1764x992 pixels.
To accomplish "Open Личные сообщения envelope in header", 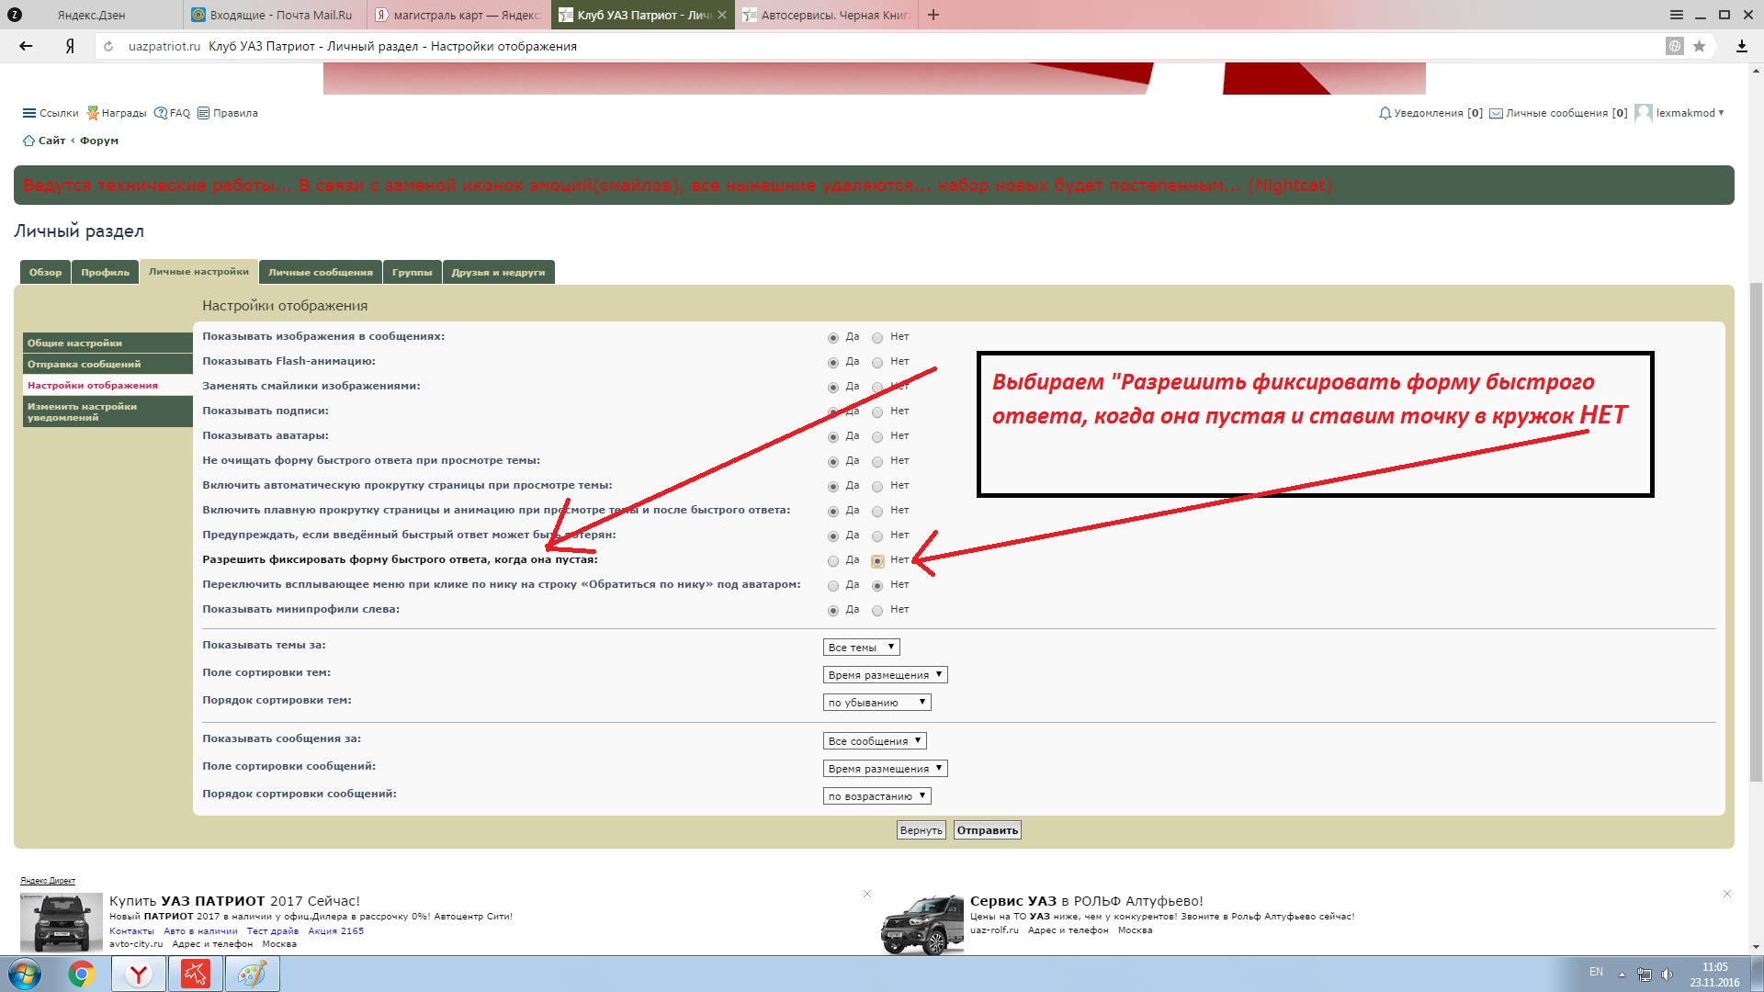I will (1496, 113).
